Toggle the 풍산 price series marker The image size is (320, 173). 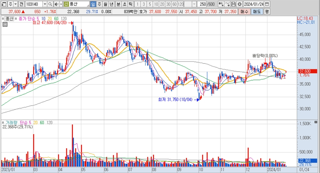tap(4, 19)
